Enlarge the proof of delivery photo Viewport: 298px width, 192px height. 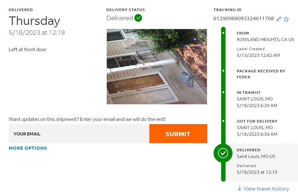point(157,67)
